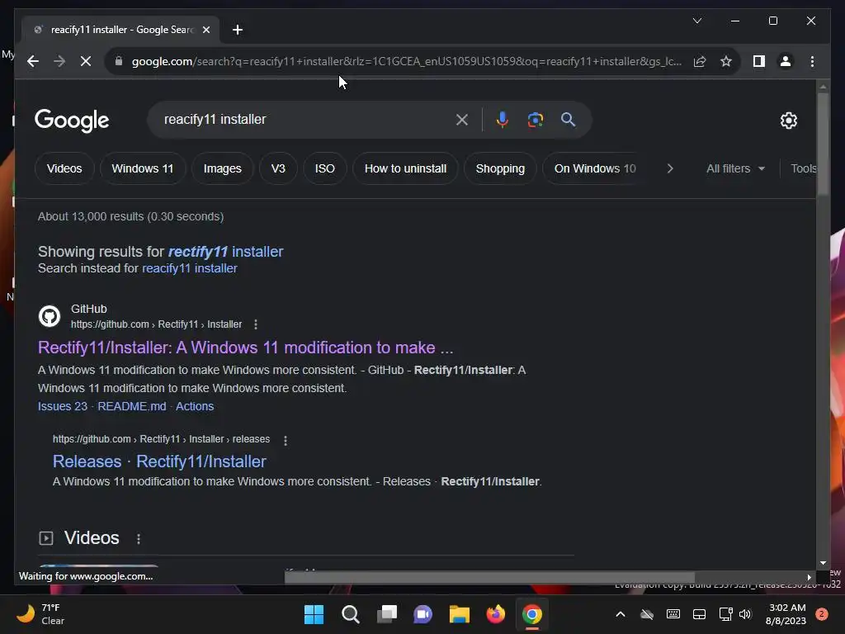Open File Explorer from the taskbar
The image size is (845, 634).
click(x=460, y=614)
